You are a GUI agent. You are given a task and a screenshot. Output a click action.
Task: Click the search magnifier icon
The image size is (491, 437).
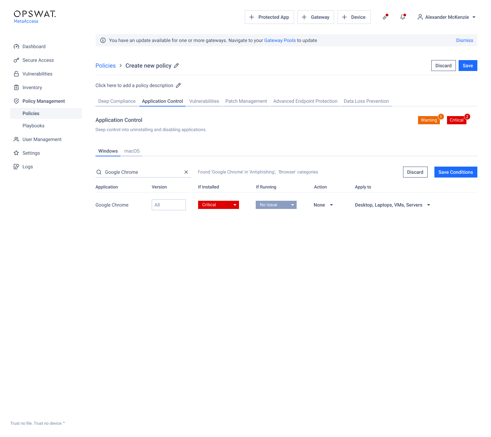tap(99, 172)
